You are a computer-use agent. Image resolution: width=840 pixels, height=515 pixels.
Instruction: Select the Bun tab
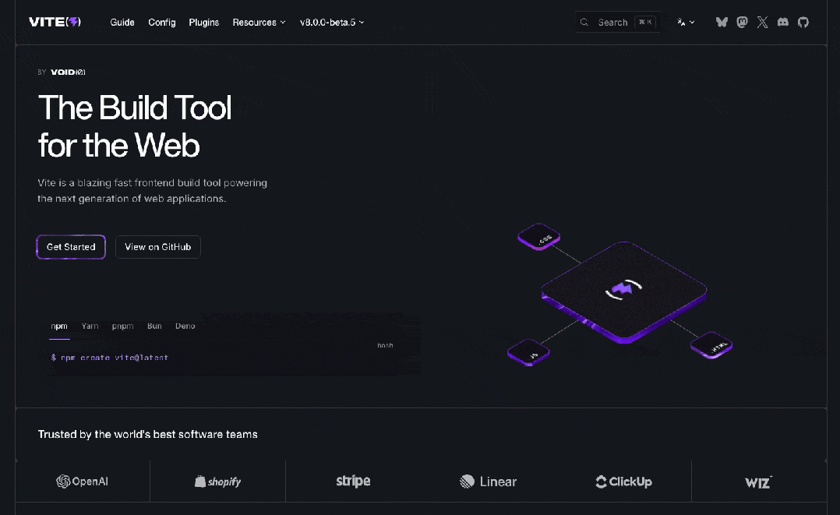[154, 326]
